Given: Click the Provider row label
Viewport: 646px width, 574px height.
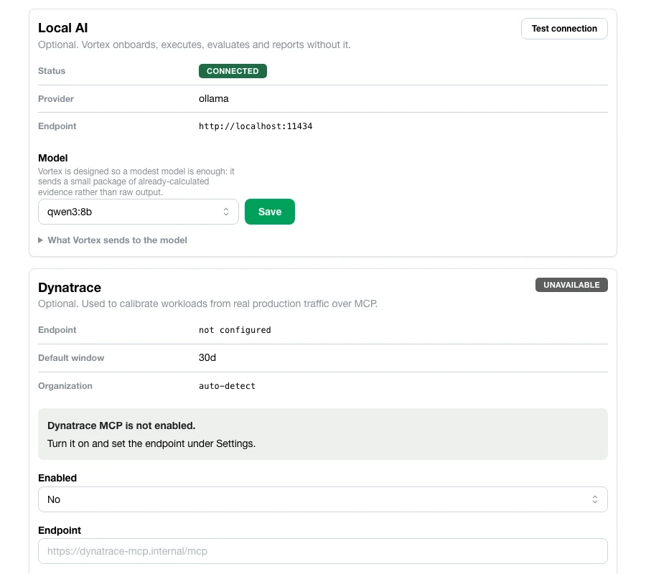Looking at the screenshot, I should pyautogui.click(x=55, y=99).
